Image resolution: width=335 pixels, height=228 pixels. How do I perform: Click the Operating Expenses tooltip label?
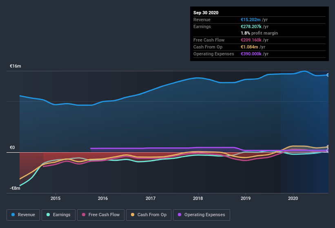coord(214,54)
